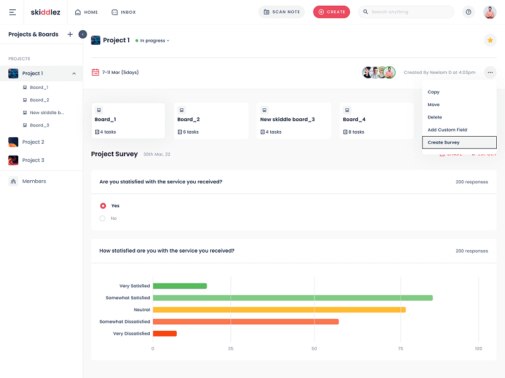Screen dimensions: 505x378
Task: Open the New skiddle board_3 card
Action: (294, 120)
